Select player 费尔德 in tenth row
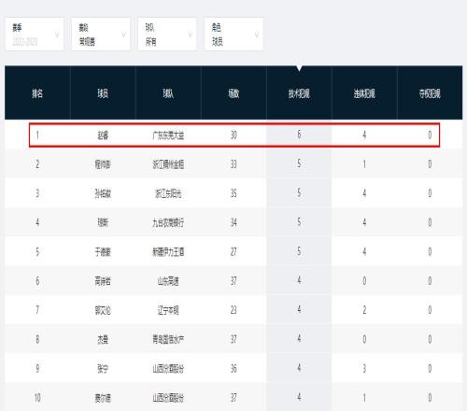This screenshot has width=467, height=411. click(103, 398)
